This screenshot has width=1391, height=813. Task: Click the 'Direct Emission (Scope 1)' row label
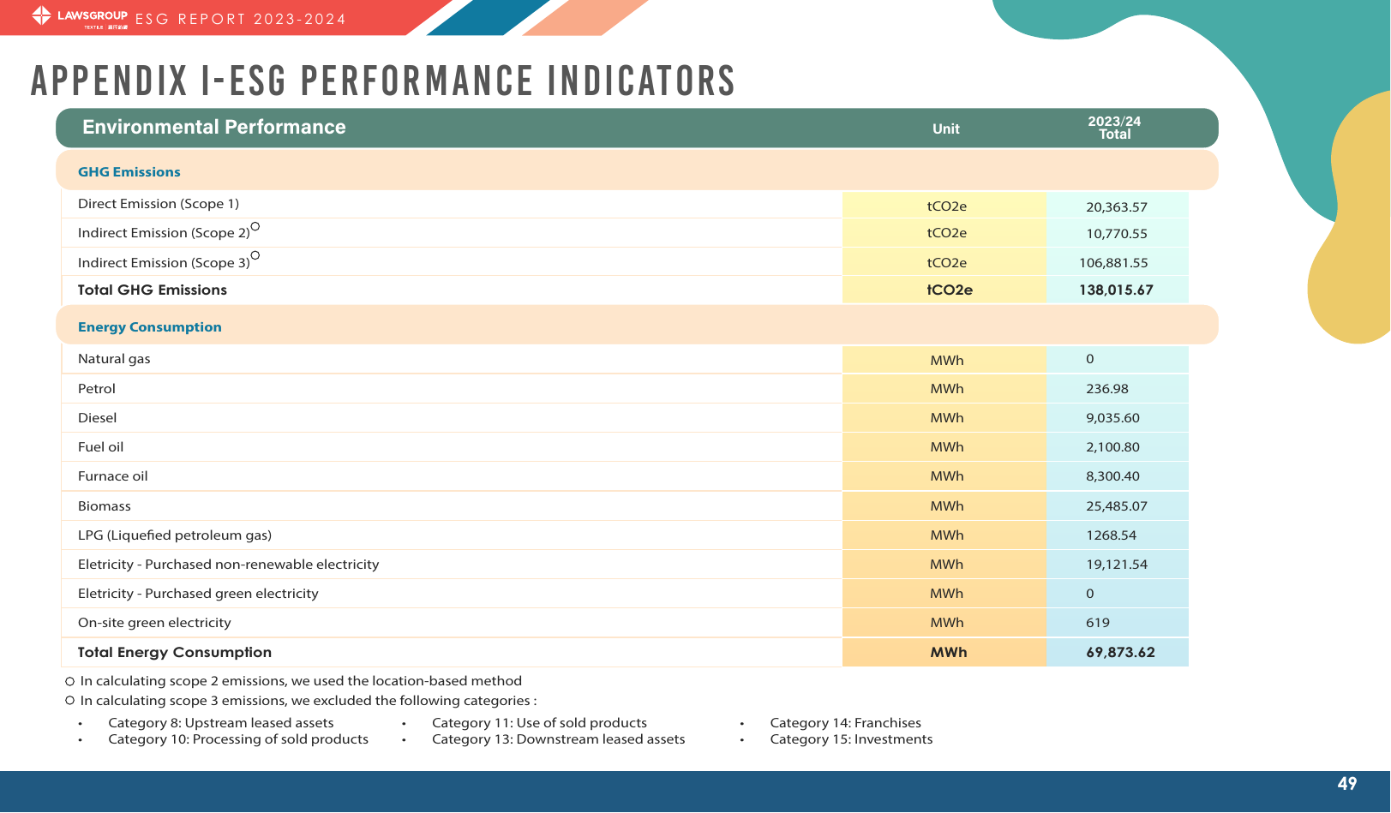[159, 204]
